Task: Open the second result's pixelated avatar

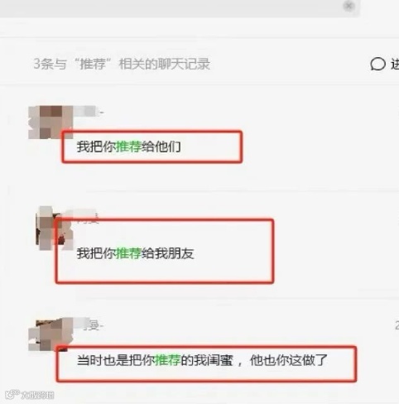Action: pyautogui.click(x=55, y=228)
